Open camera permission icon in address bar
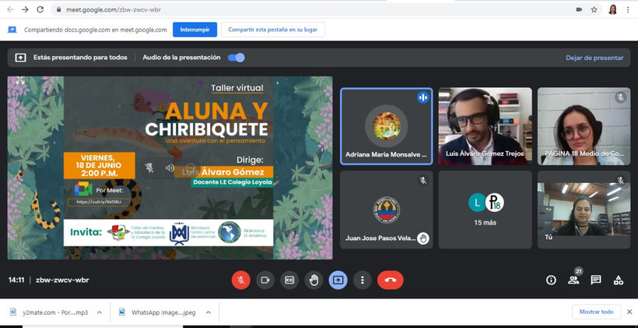Image resolution: width=638 pixels, height=328 pixels. (x=579, y=9)
